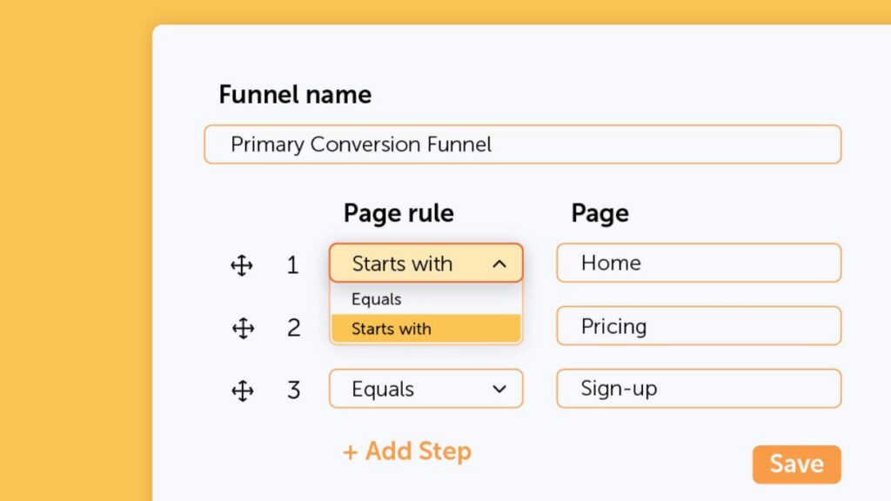Screen dimensions: 891x501
Task: Click the 'Home' page input field
Action: click(698, 263)
